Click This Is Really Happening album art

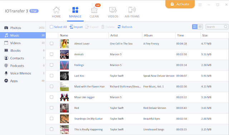[x=64, y=129]
